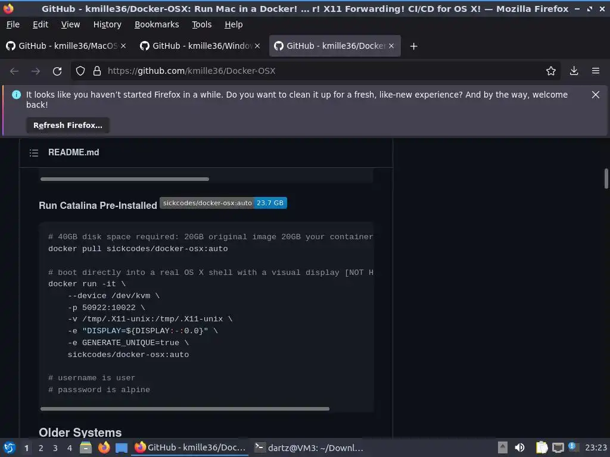Click the '# username is user' comment

tap(92, 378)
